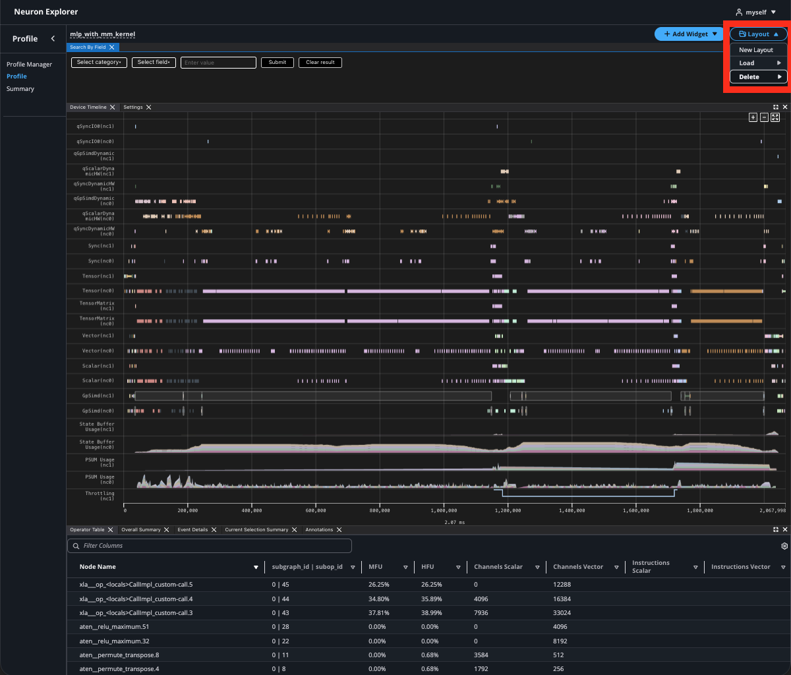Viewport: 791px width, 675px height.
Task: Zoom out on the device timeline
Action: pos(764,117)
